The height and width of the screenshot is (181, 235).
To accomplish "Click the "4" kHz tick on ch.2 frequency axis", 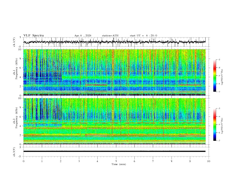I will [21, 126].
